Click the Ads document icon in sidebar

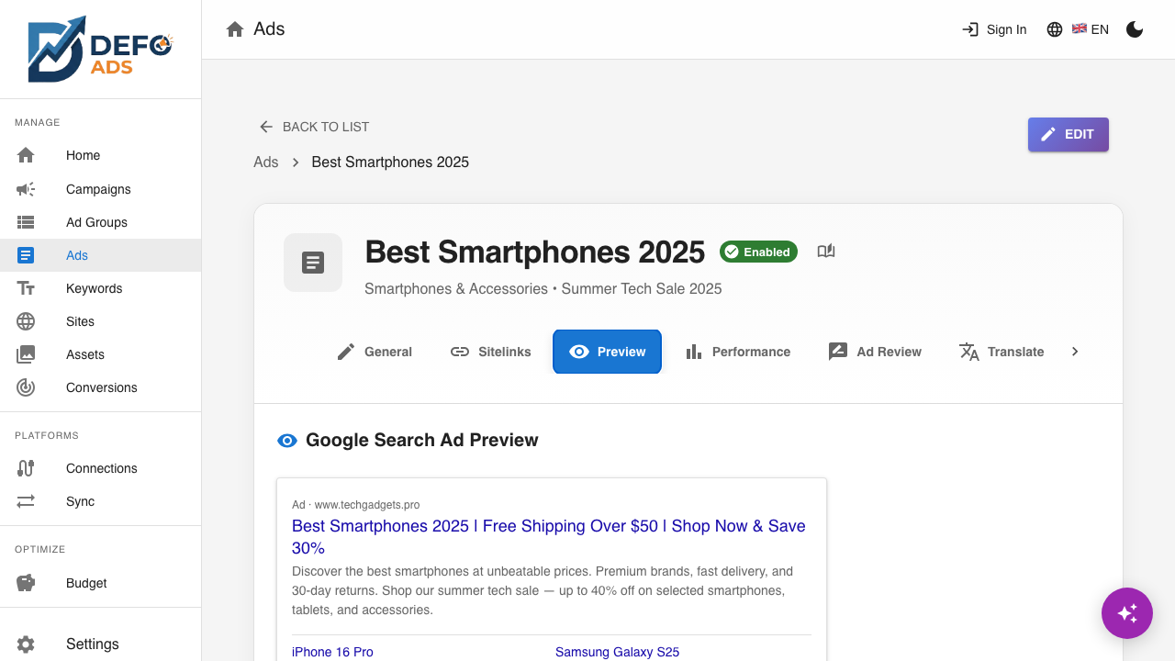26,255
